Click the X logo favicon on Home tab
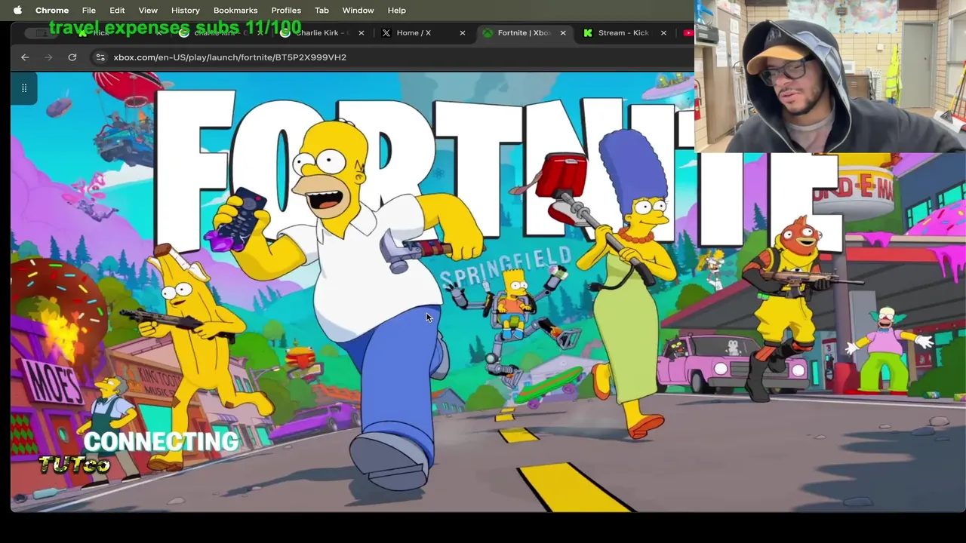The image size is (966, 543). point(386,33)
